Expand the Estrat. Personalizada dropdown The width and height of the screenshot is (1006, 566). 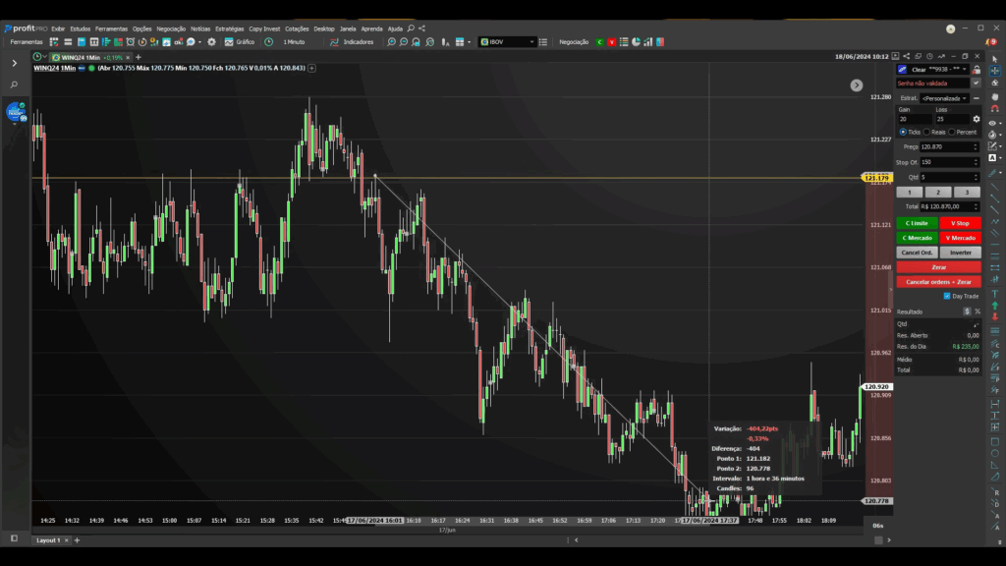click(x=944, y=98)
